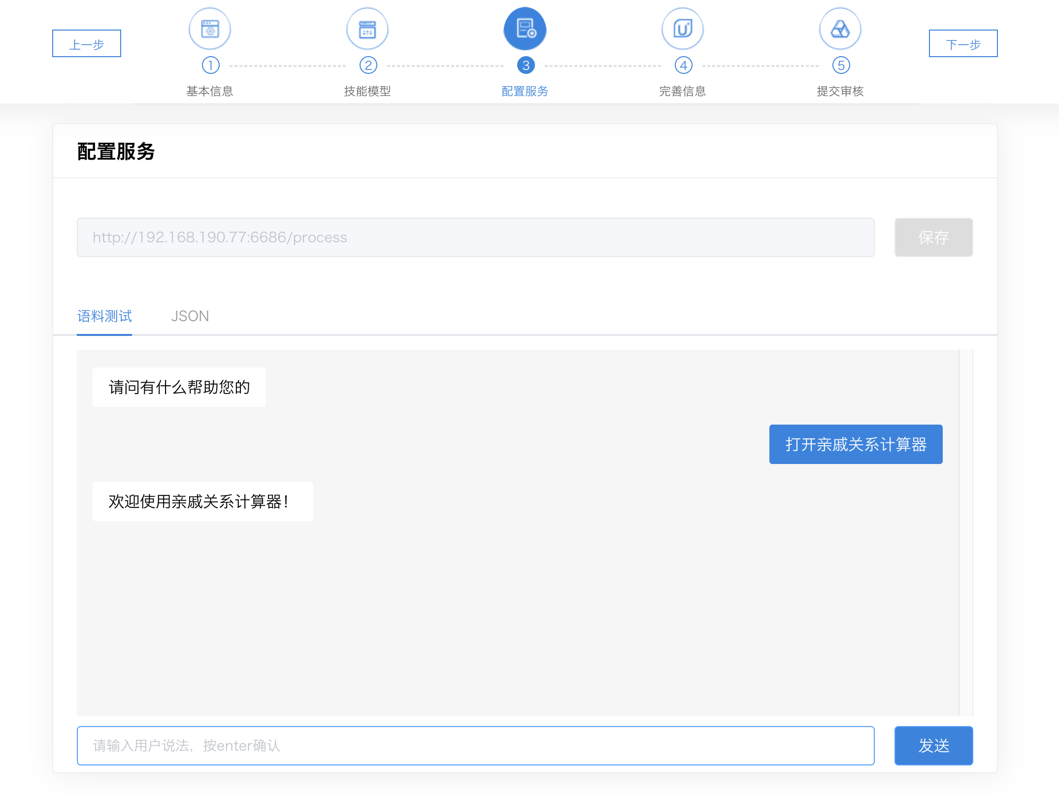Click the 完善信息 step icon
The height and width of the screenshot is (795, 1059).
click(683, 29)
